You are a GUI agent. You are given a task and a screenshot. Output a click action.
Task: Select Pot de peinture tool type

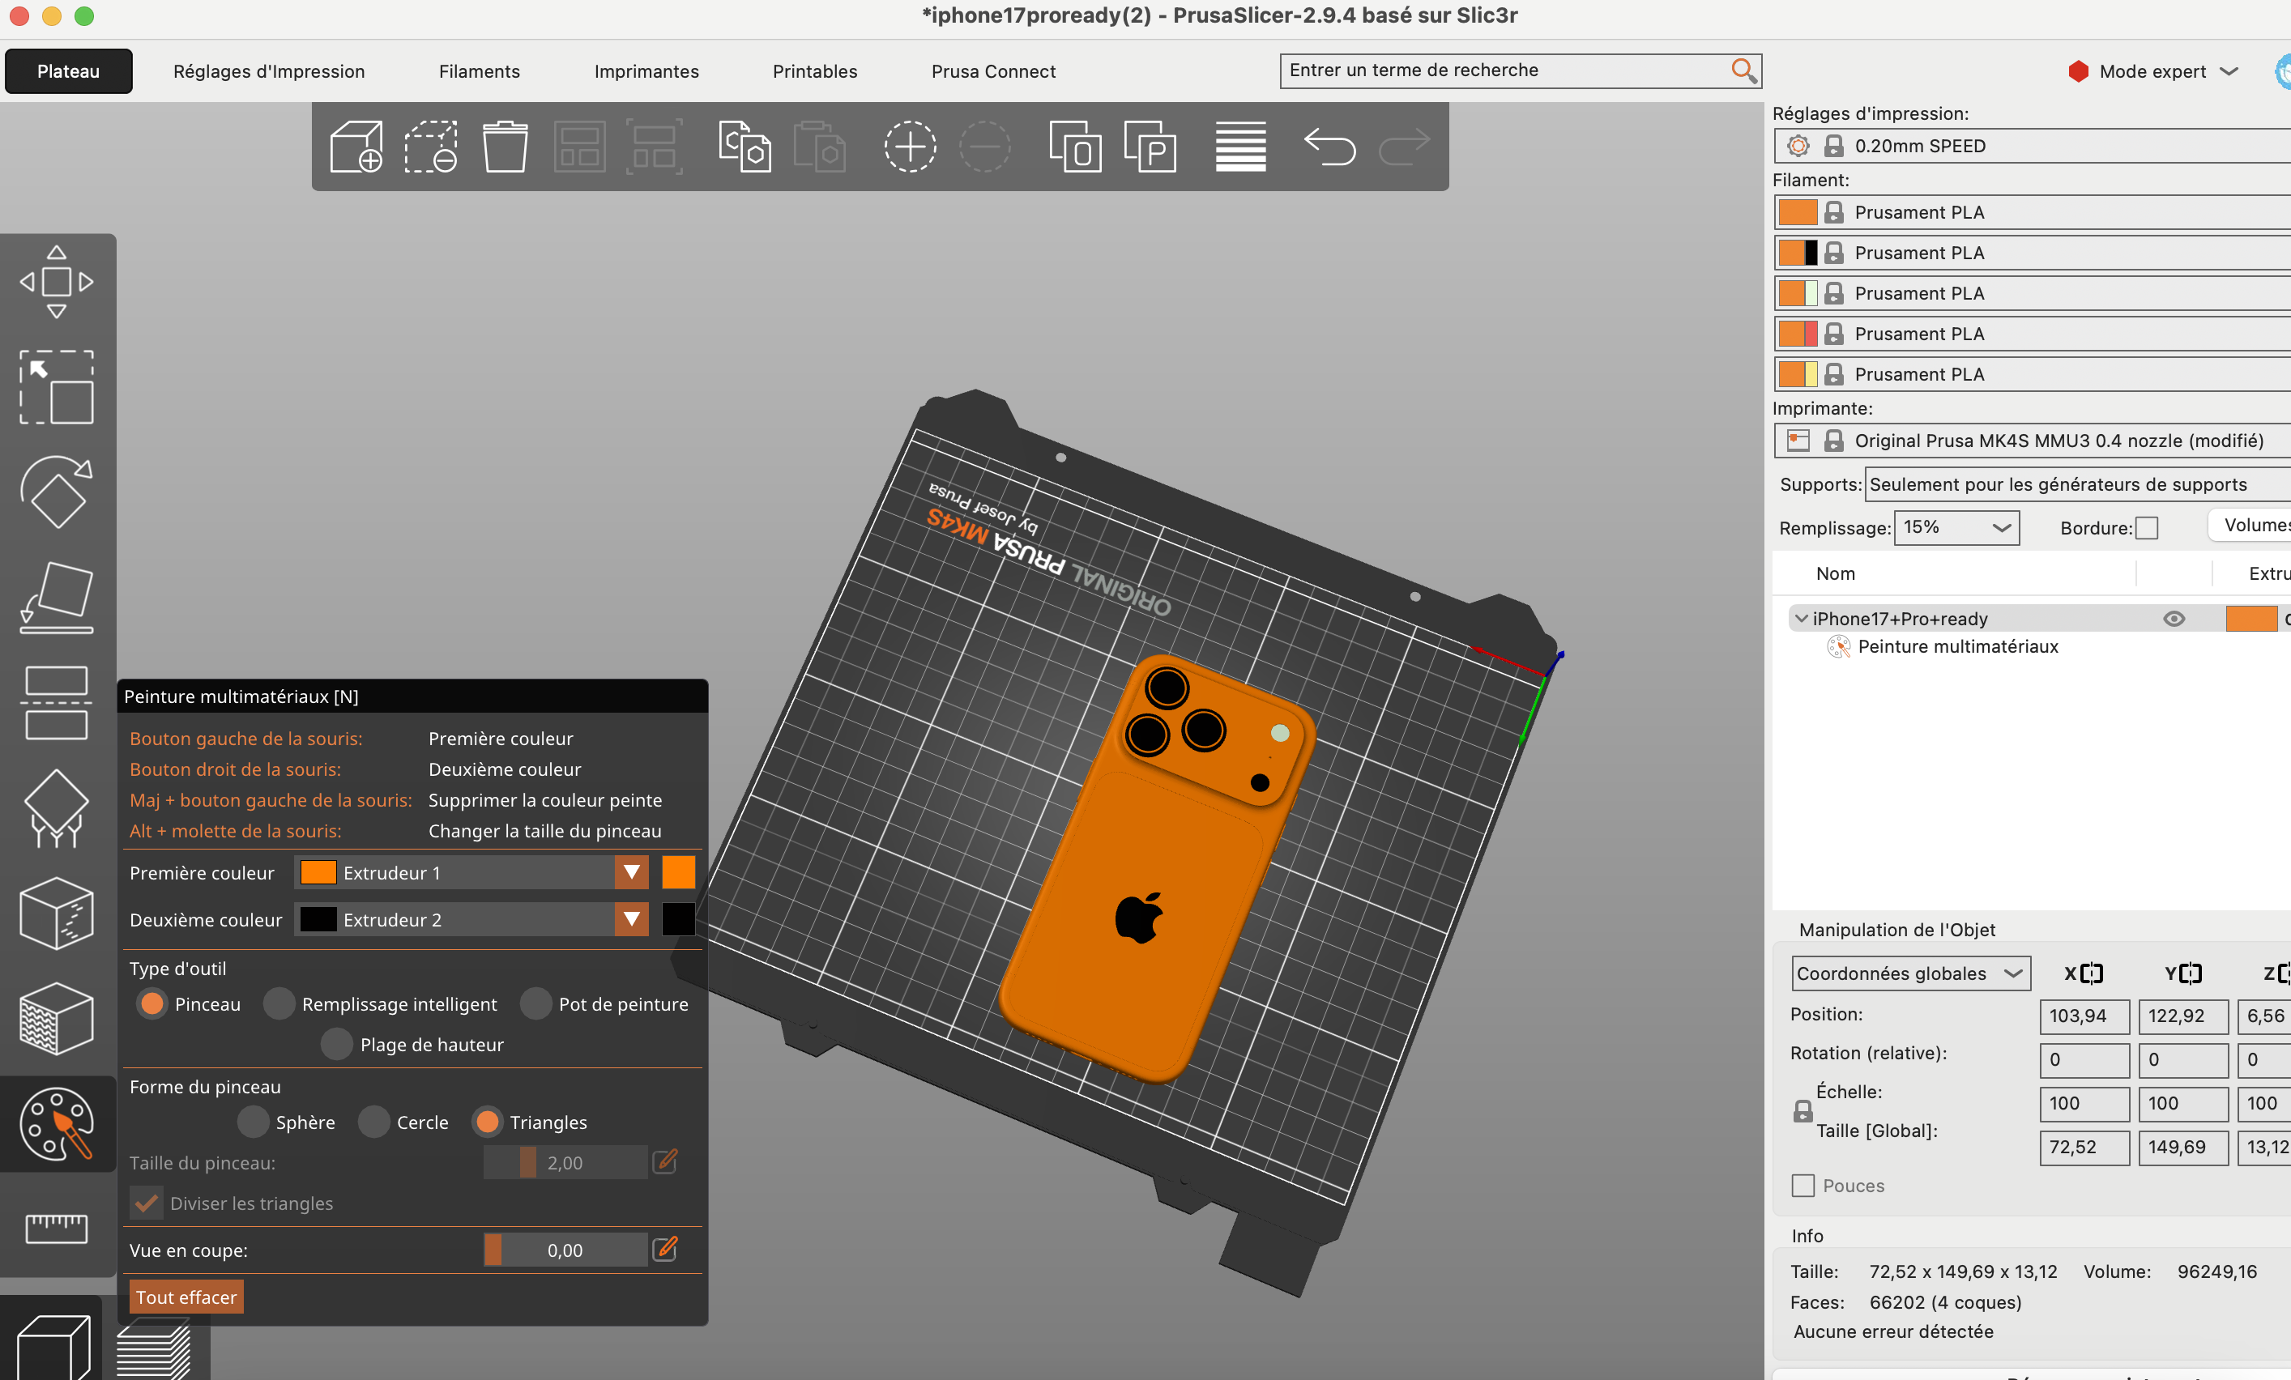click(536, 1003)
